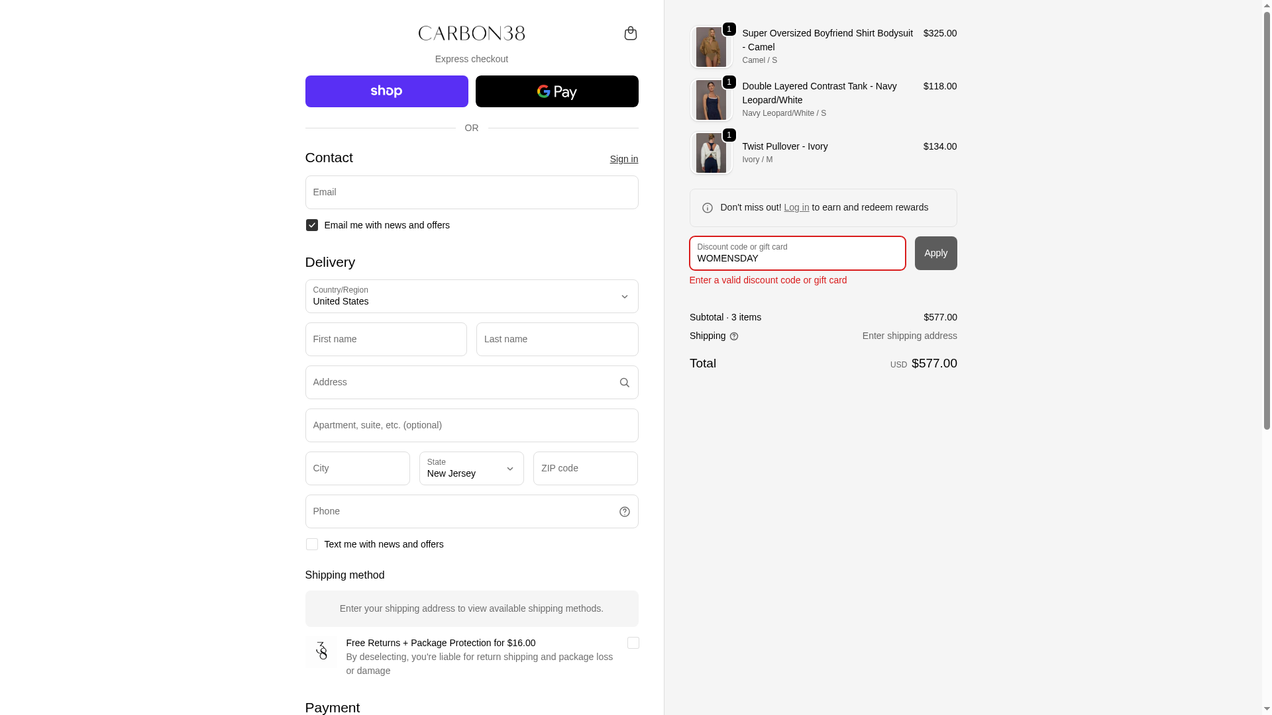Click the phone field help icon

point(624,512)
